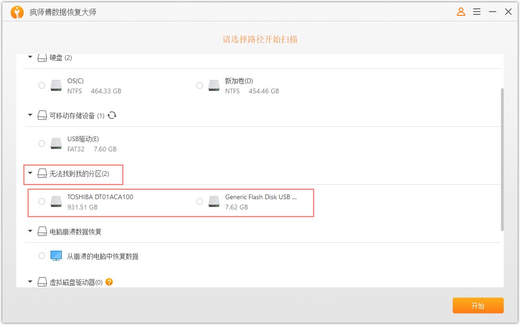Choose the 从崩溃的电脑中恢复数据 radio option

pyautogui.click(x=42, y=256)
